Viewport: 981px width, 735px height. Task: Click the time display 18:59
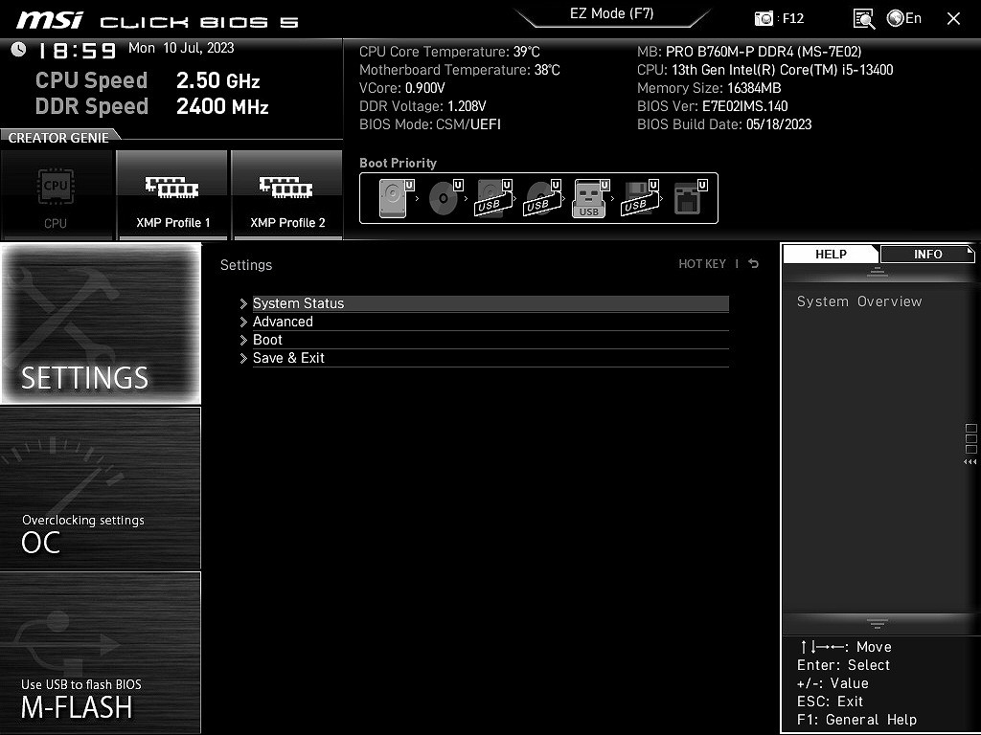[x=77, y=51]
